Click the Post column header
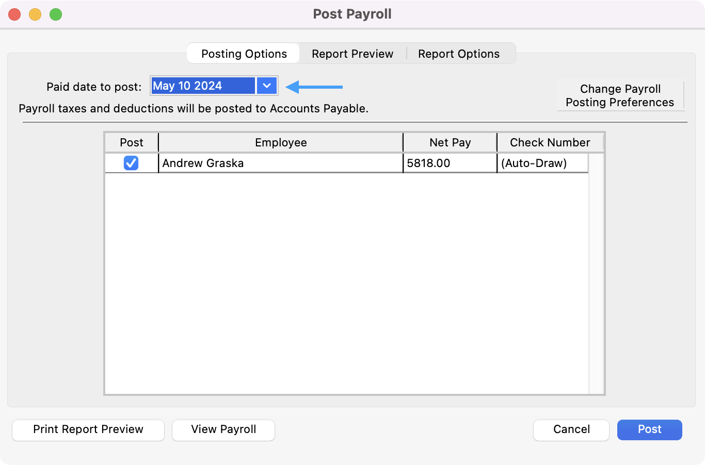Viewport: 705px width, 465px height. click(x=132, y=142)
